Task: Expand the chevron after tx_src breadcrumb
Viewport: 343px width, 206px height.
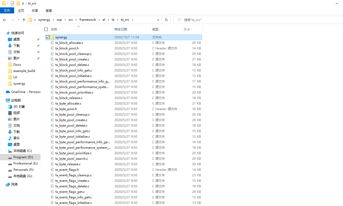Action: (x=133, y=20)
